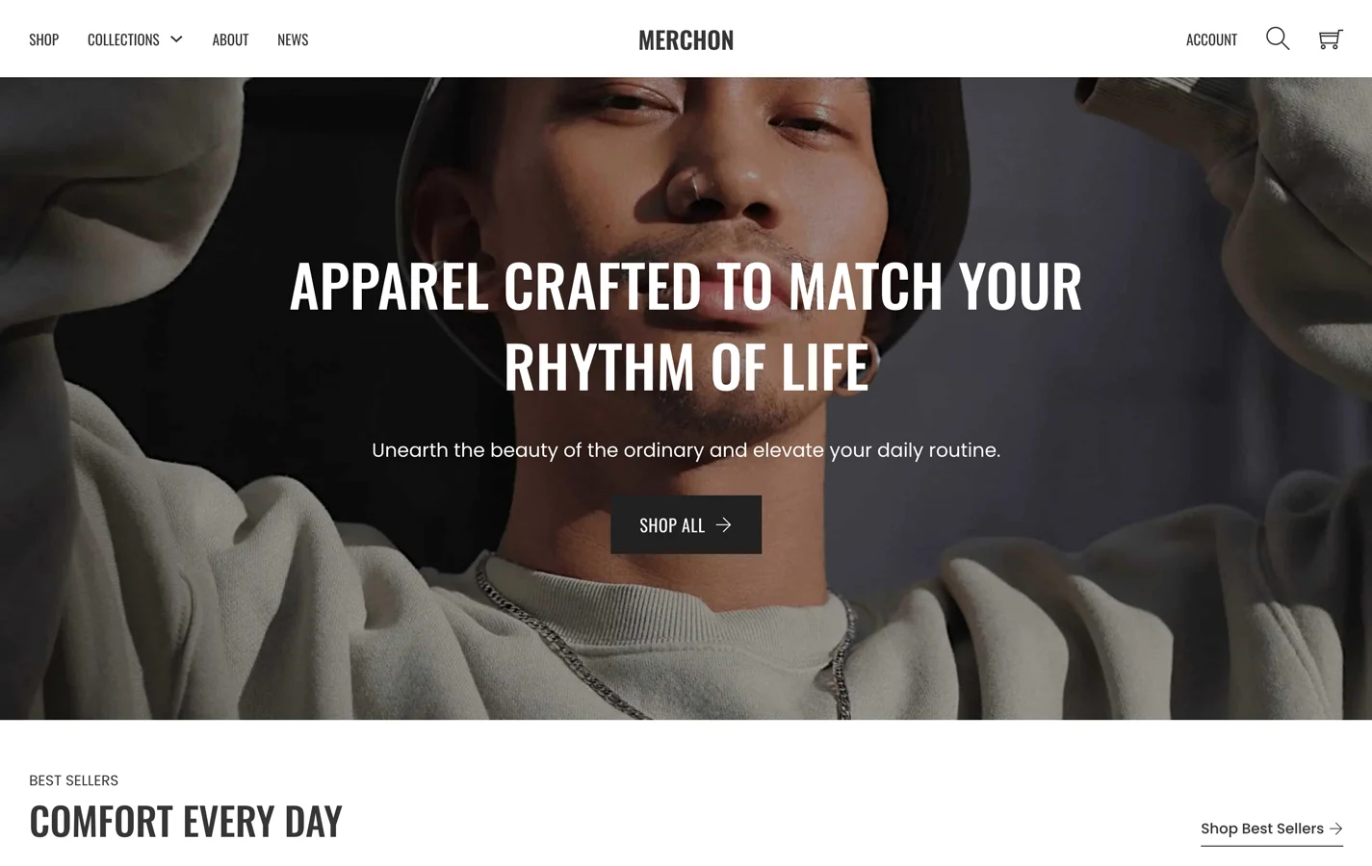1372x866 pixels.
Task: Click the Comfort Every Day heading
Action: click(186, 821)
